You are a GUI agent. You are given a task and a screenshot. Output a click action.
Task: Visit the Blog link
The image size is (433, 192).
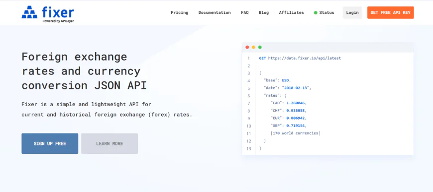click(x=264, y=13)
